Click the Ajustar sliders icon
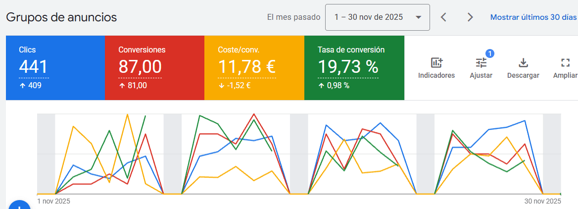This screenshot has height=209, width=578. (481, 63)
